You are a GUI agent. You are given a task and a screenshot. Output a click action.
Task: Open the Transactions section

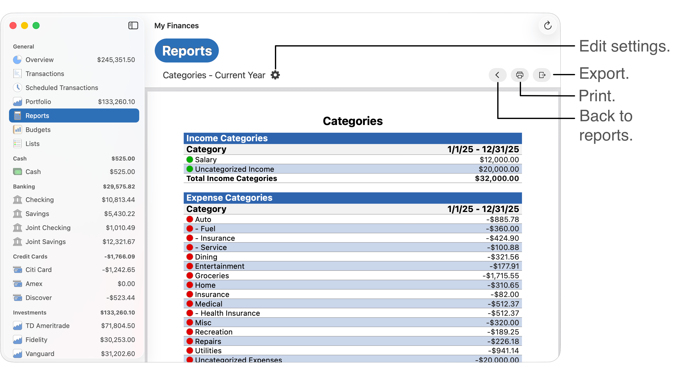coord(45,74)
